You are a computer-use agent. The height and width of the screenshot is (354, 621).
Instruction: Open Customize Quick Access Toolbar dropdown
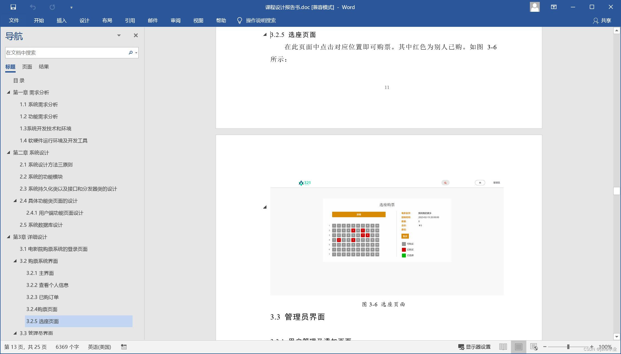point(71,7)
